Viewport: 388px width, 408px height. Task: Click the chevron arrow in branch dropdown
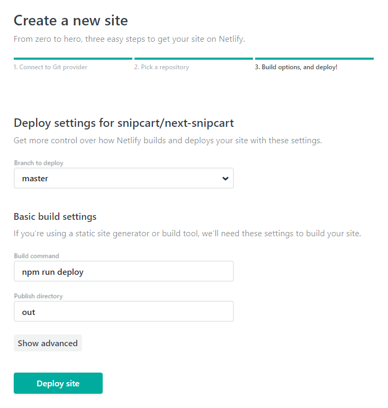click(225, 179)
